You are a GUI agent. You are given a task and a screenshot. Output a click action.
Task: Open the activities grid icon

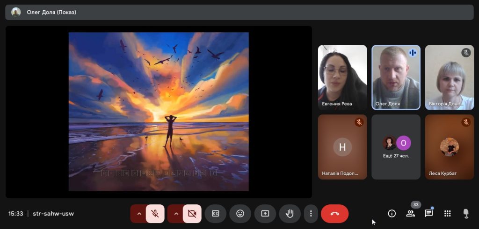(x=448, y=214)
